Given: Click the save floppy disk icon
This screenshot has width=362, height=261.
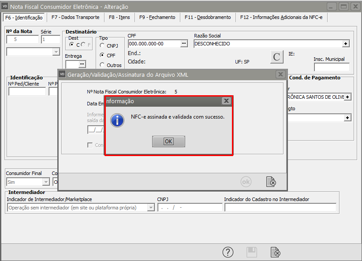Looking at the screenshot, I should (252, 252).
